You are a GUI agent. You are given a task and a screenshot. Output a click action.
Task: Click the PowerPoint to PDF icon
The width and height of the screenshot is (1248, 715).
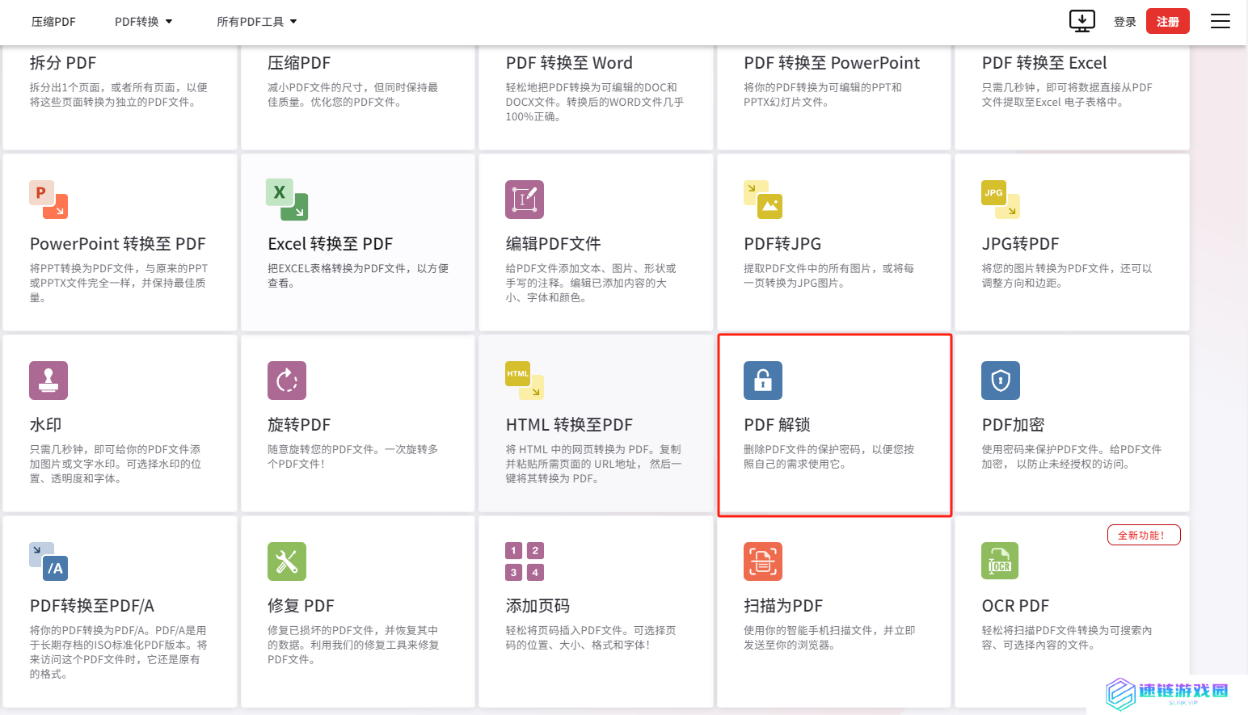pyautogui.click(x=48, y=200)
